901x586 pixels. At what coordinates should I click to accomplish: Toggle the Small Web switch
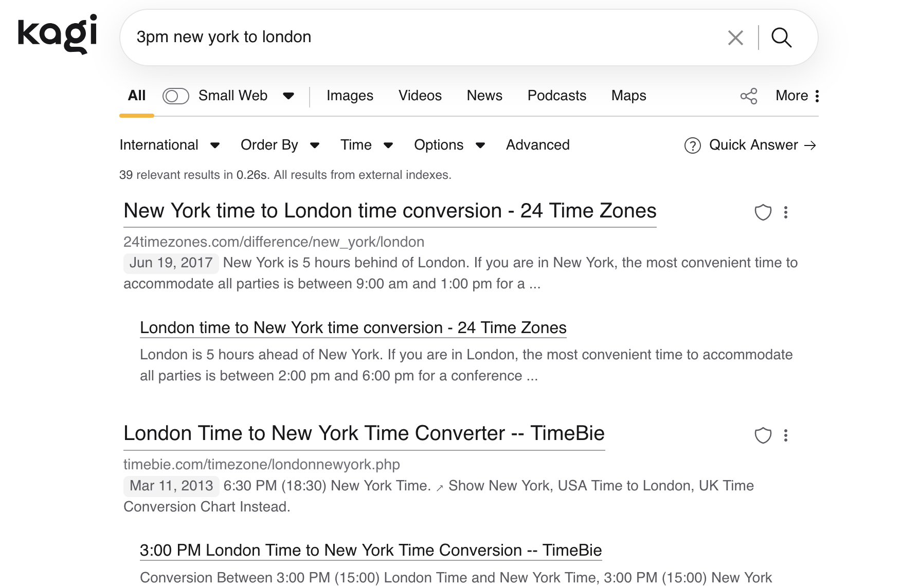tap(175, 96)
